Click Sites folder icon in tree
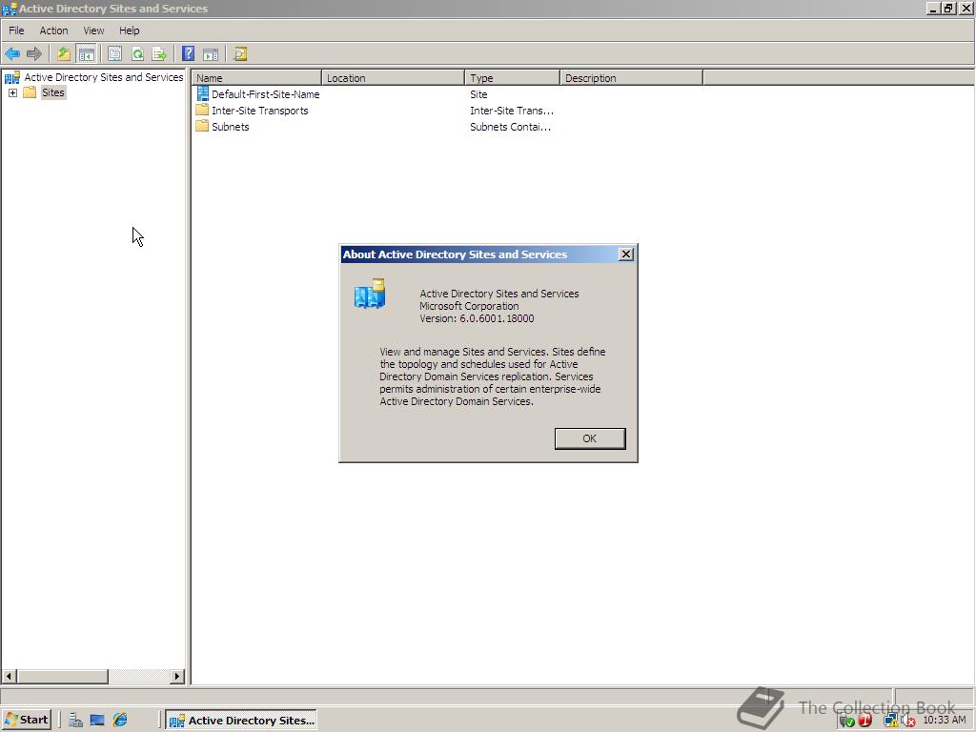Viewport: 976px width, 732px height. pos(30,92)
